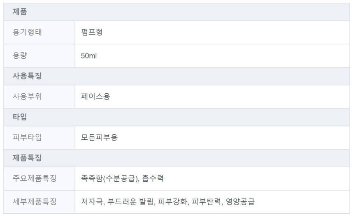Click the 50ml value
Viewport: 354px width, 217px height.
point(89,55)
